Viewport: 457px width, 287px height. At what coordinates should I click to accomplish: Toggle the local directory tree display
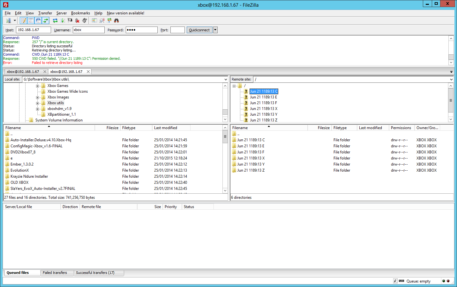tap(31, 20)
